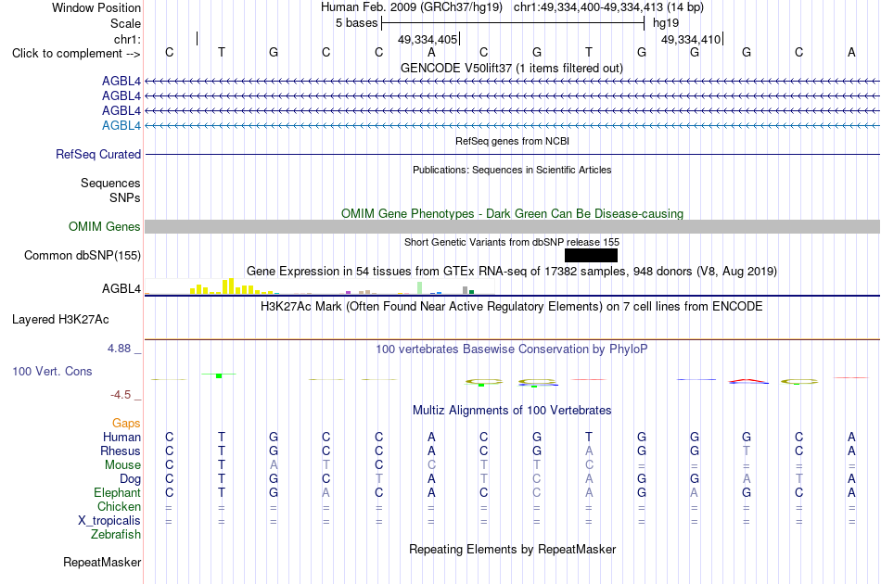Open 'GENCODE V50lift37 (1 items filtered out)' title
Image resolution: width=881 pixels, height=584 pixels.
click(512, 68)
